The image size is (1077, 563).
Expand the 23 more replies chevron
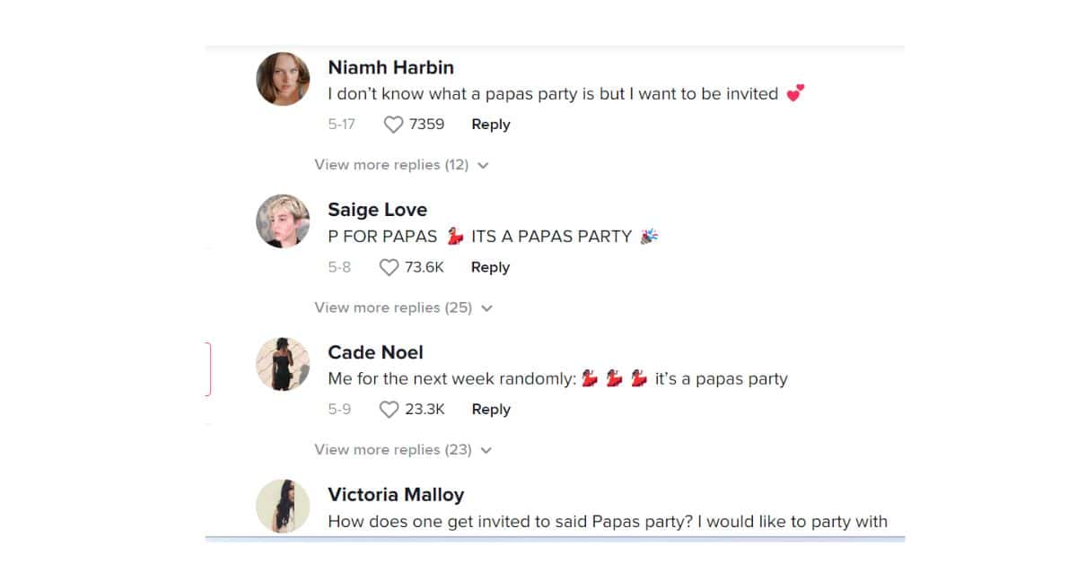[x=486, y=451]
